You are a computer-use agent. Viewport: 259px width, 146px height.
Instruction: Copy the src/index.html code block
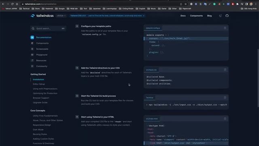(225, 118)
